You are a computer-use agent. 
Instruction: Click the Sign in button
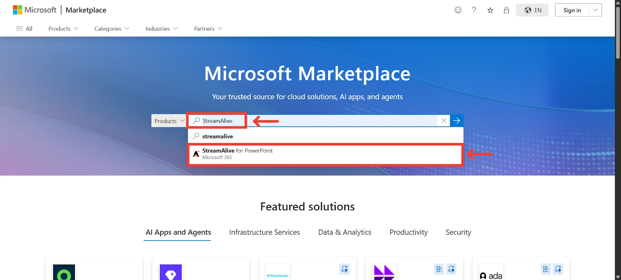pos(572,10)
